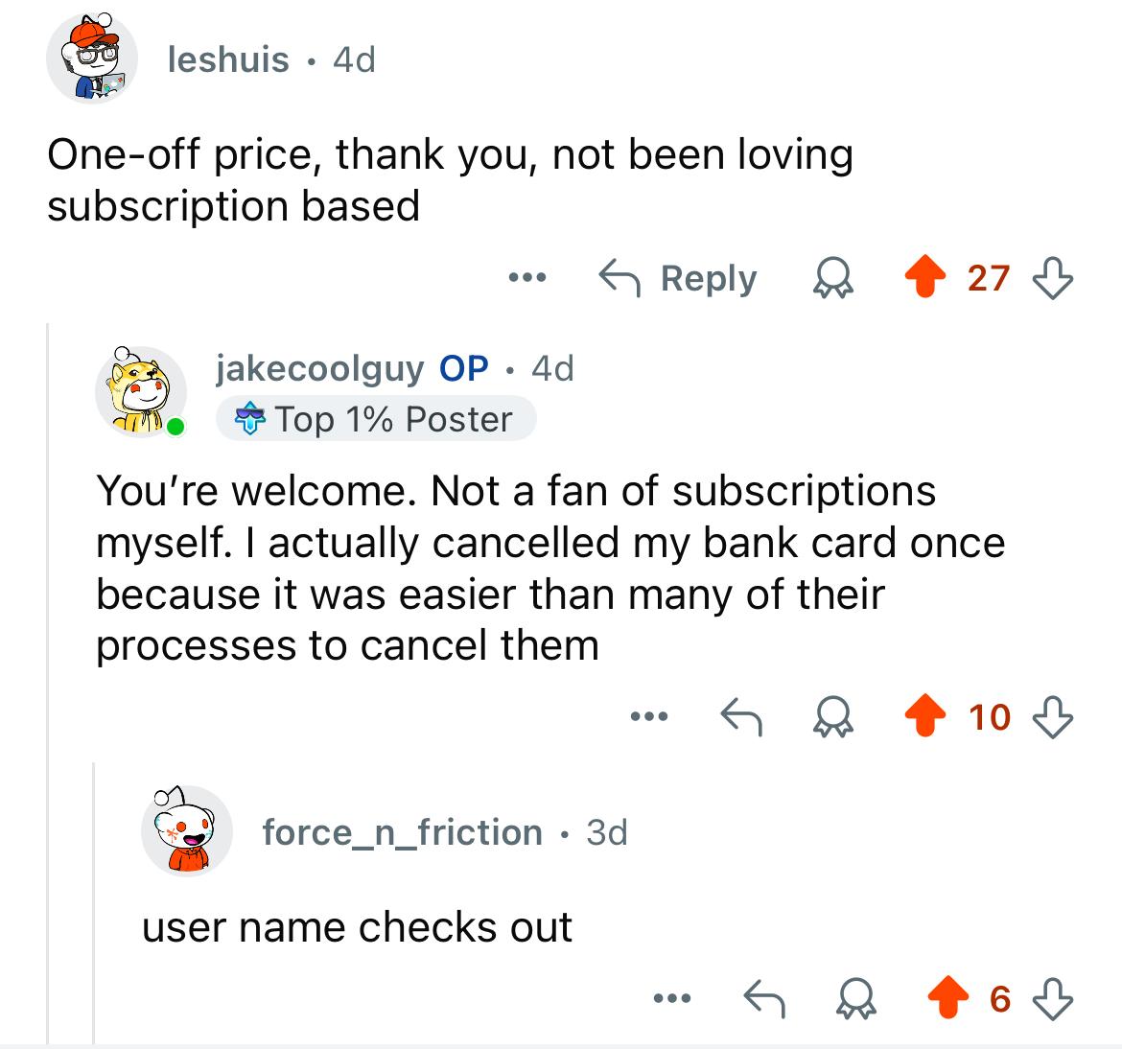View force_n_friction's avatar
Viewport: 1122px width, 1049px height.
(187, 830)
